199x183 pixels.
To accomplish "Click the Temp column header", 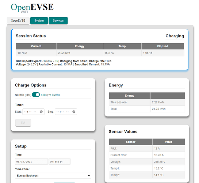I will click(122, 46).
